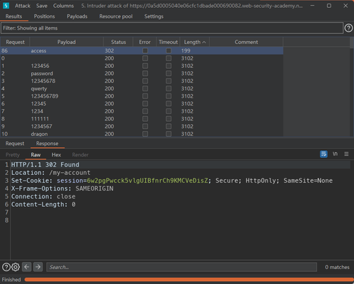Toggle the Timeout checkbox for password row
This screenshot has width=354, height=284.
coord(169,74)
